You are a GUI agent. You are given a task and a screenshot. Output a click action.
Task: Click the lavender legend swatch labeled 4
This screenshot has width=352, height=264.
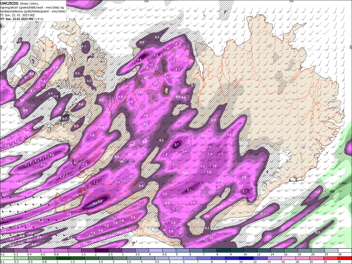pyautogui.click(x=156, y=251)
